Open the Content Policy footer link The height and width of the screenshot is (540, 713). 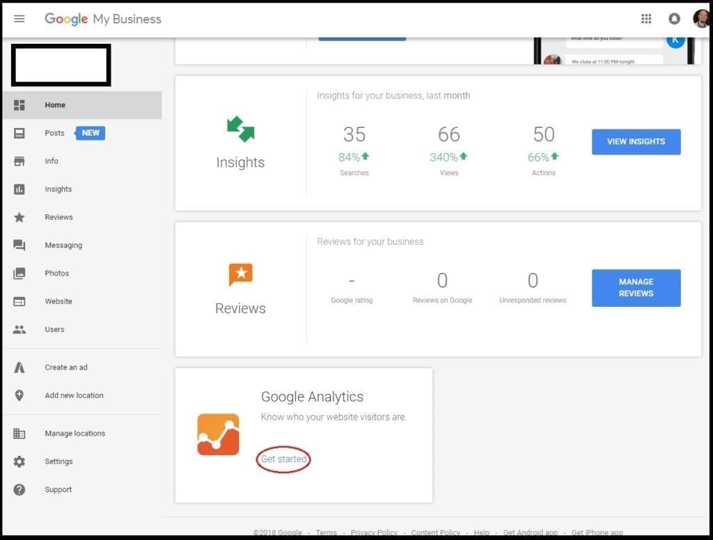click(436, 532)
